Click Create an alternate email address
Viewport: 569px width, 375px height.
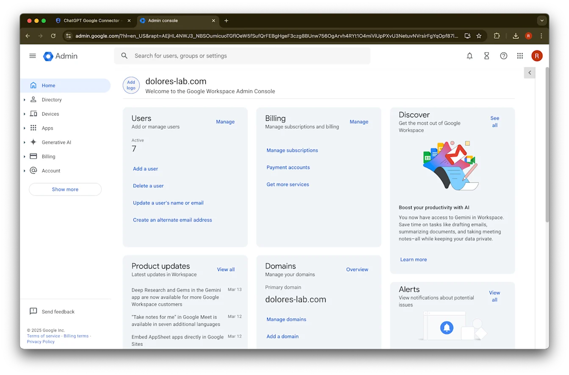[172, 220]
